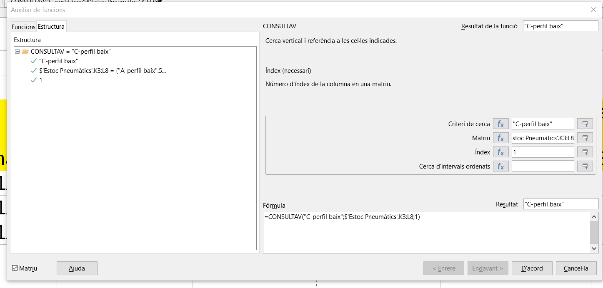Image resolution: width=603 pixels, height=288 pixels.
Task: Click formula scrollbar down arrow
Action: (594, 248)
